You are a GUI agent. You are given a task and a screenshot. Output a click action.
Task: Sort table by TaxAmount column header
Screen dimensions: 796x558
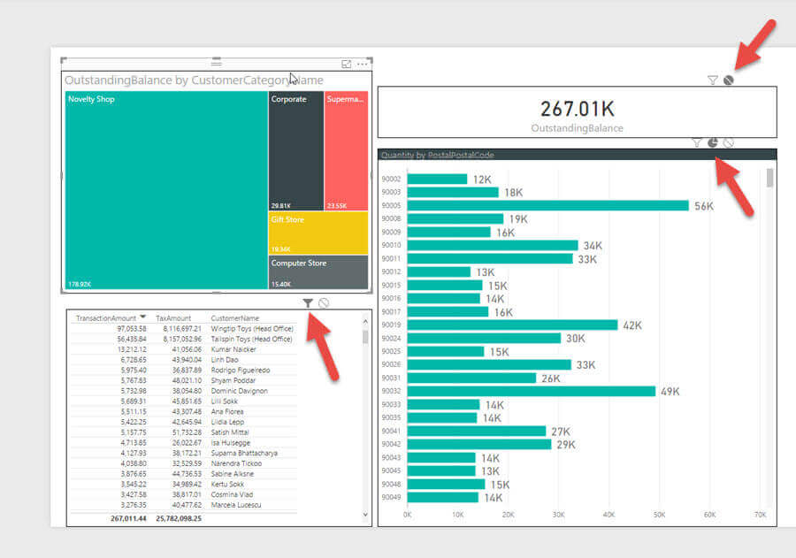173,317
